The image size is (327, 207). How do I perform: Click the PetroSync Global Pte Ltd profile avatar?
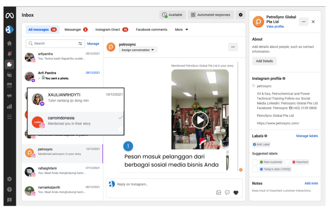click(x=258, y=22)
